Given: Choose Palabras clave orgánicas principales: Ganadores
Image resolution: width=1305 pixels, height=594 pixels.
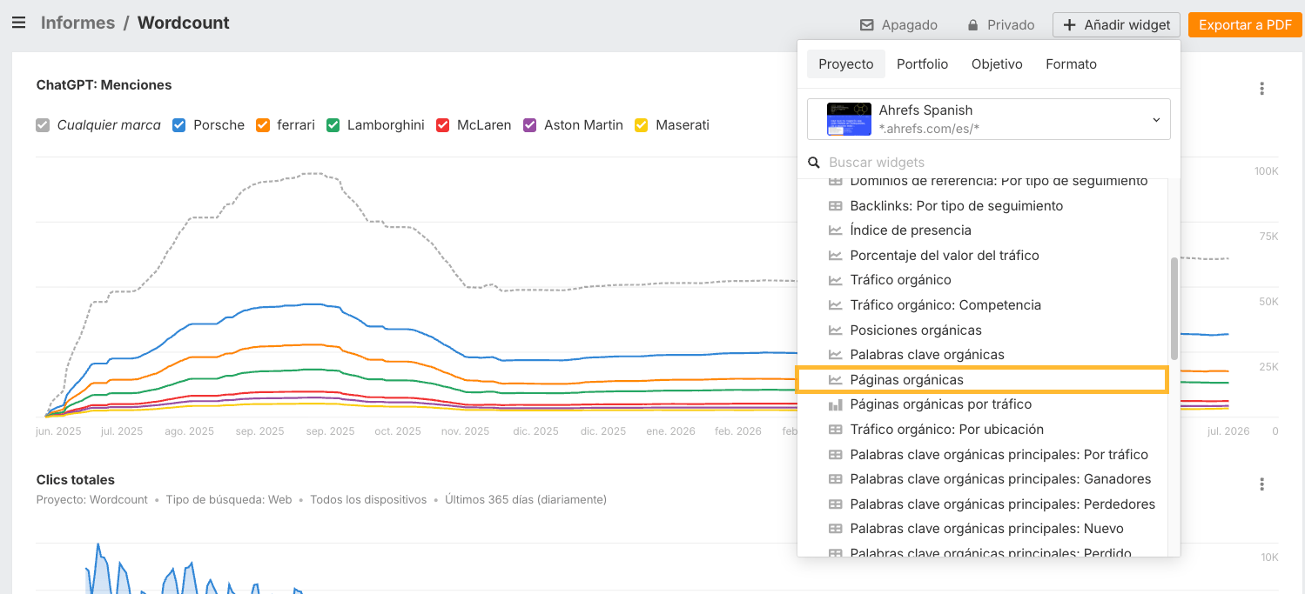Looking at the screenshot, I should point(981,479).
